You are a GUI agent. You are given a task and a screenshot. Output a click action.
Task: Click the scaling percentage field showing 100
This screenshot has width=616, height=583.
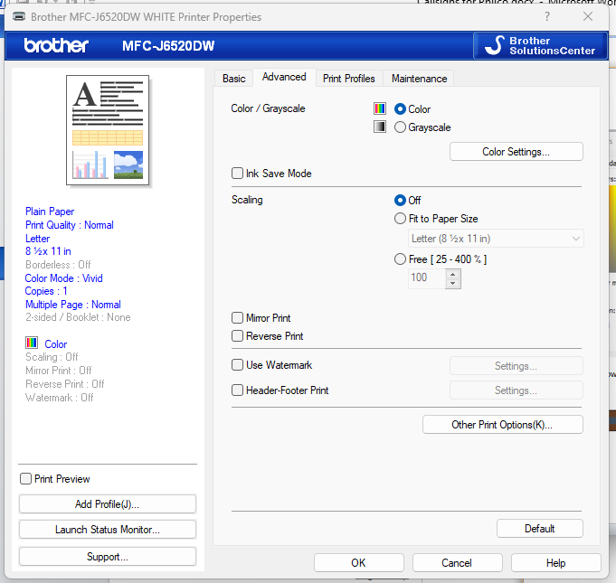pos(427,278)
